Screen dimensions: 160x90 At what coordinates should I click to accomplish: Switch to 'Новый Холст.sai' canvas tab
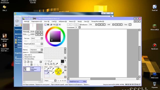77,81
